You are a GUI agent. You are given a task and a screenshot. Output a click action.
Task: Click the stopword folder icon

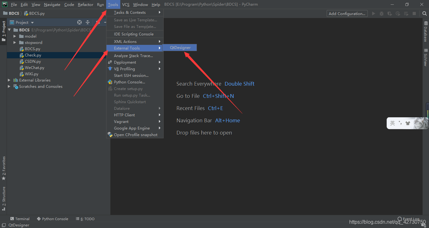(x=21, y=43)
